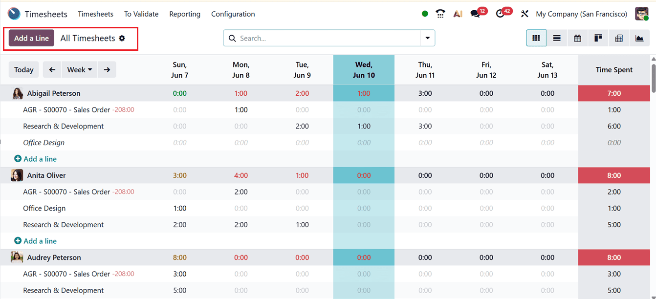Click Anita's 4:00 Monday total
The image size is (656, 299).
pyautogui.click(x=241, y=175)
